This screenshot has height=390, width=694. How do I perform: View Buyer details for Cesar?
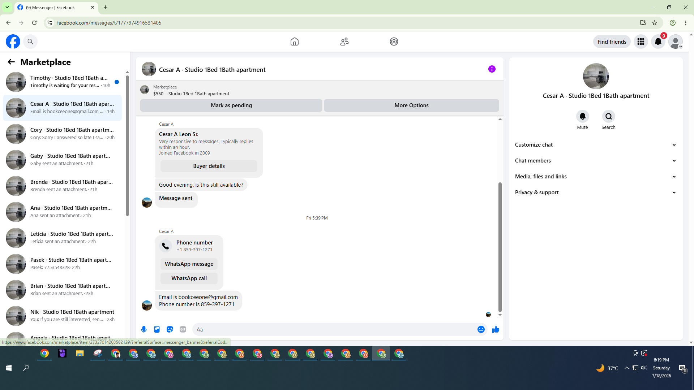pos(209,166)
